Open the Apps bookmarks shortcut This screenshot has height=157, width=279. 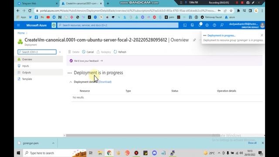coord(21,17)
